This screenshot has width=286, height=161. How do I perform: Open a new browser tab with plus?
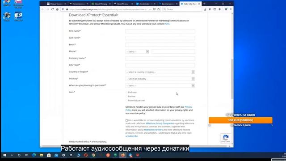coord(204,4)
